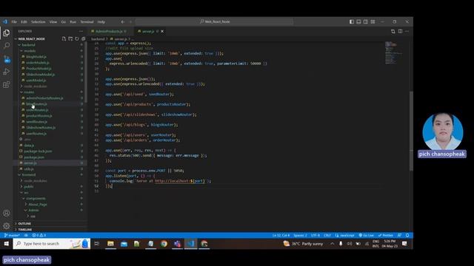Screen dimensions: 474x266
Task: Open File Explorer from Windows taskbar
Action: click(x=110, y=244)
